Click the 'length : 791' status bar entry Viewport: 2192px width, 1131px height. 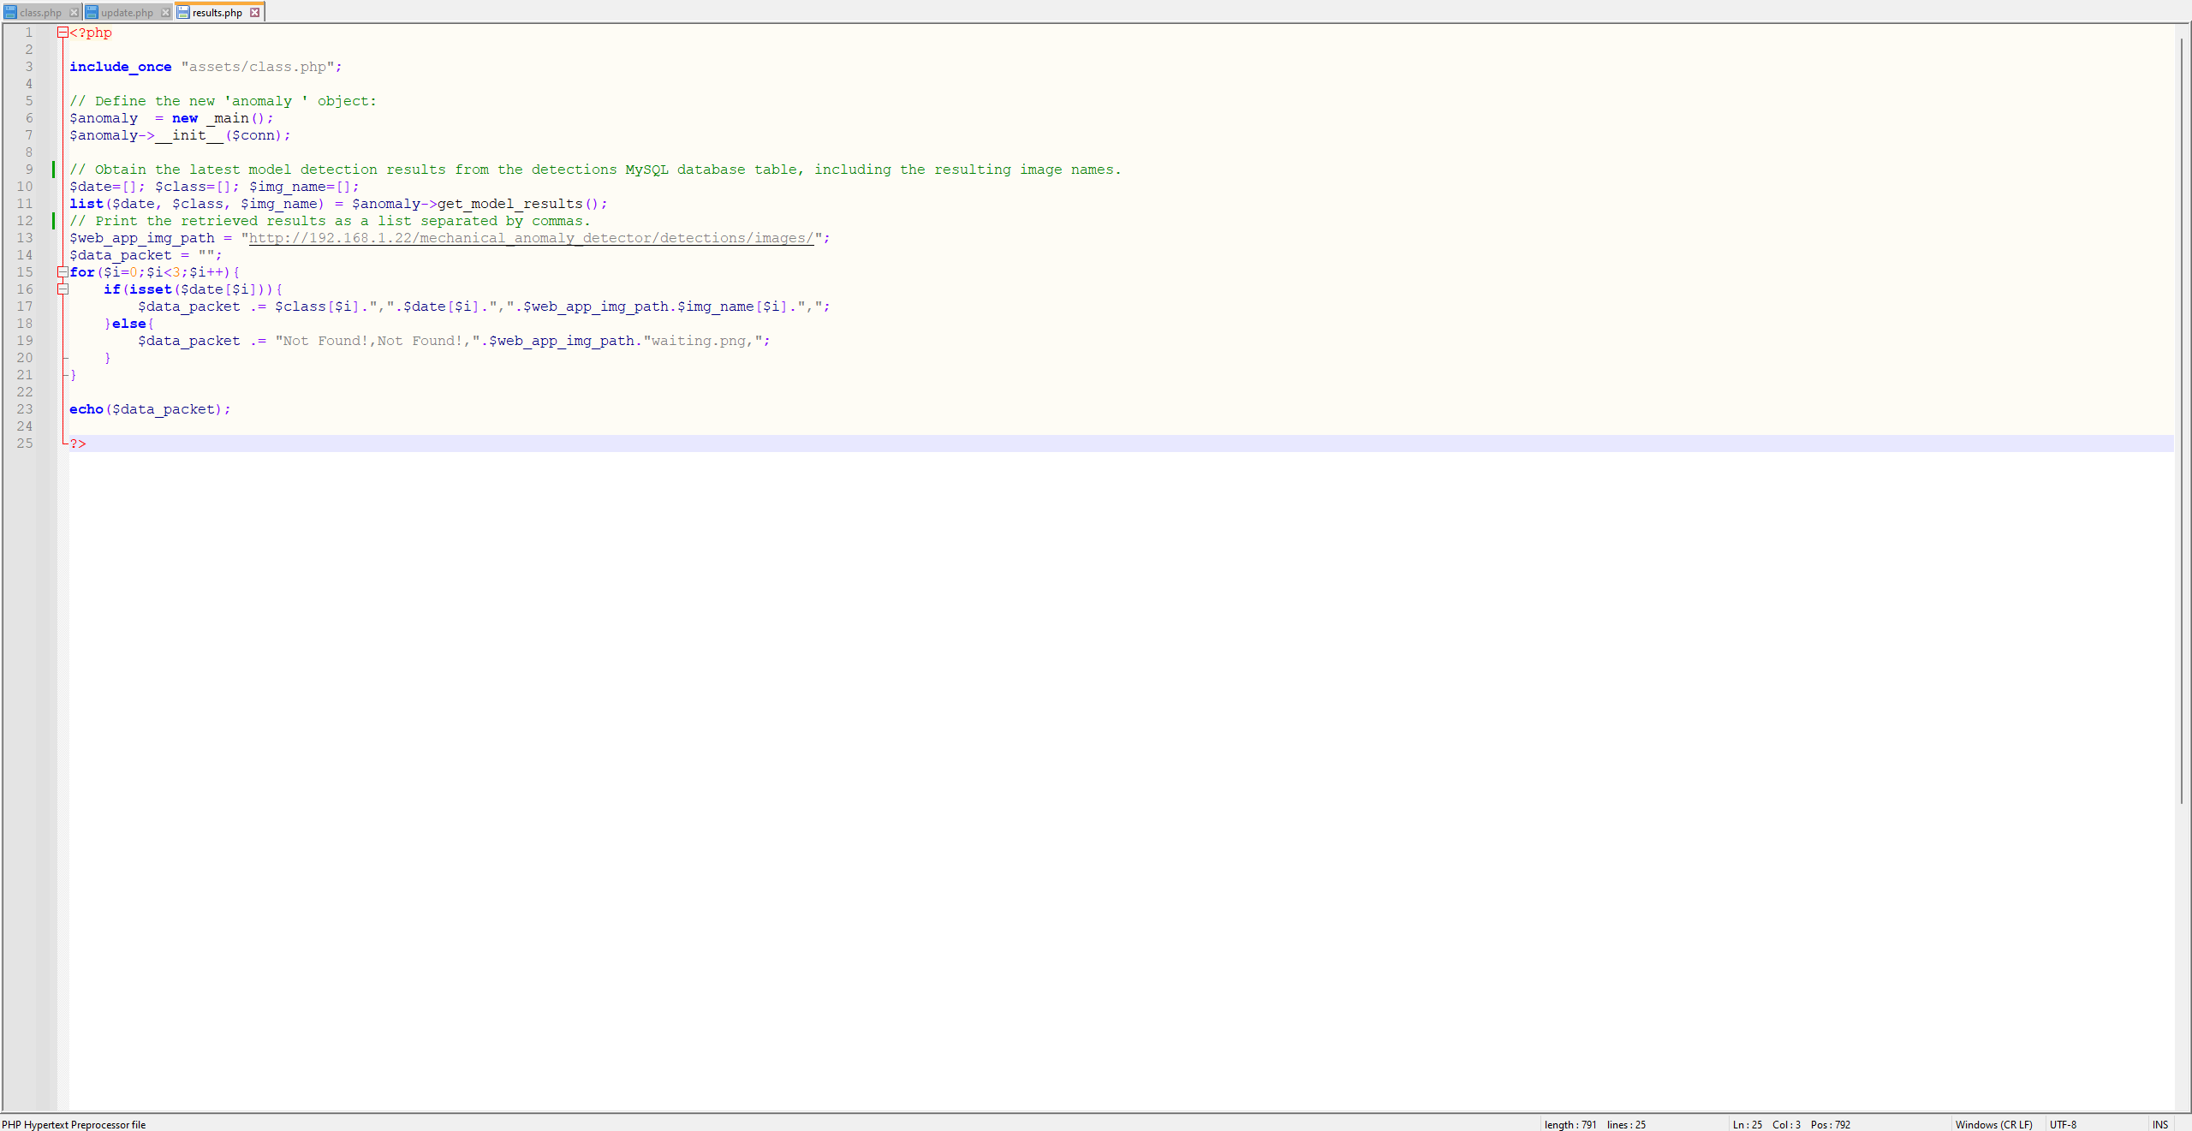(1570, 1124)
